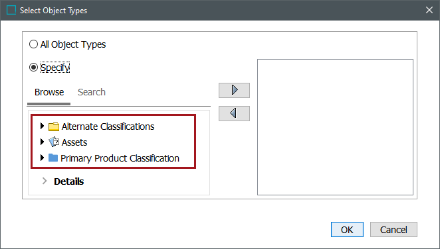Confirm selection with the OK button
The width and height of the screenshot is (440, 249).
click(x=347, y=229)
